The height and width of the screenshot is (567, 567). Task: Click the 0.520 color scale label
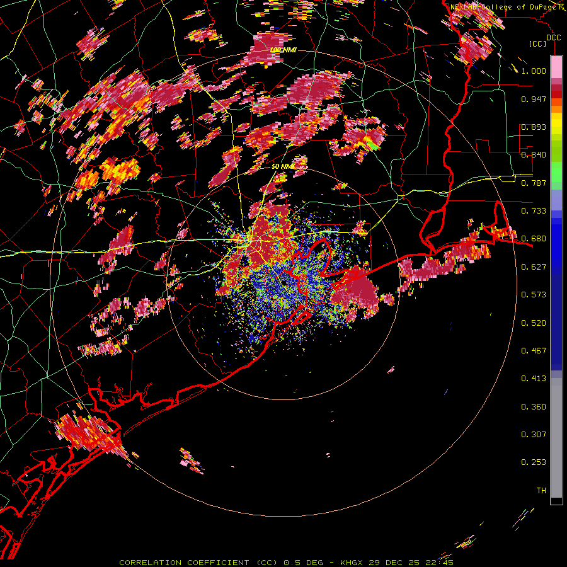click(534, 323)
